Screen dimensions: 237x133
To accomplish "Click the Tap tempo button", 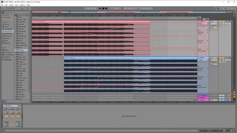I will coord(3,8).
